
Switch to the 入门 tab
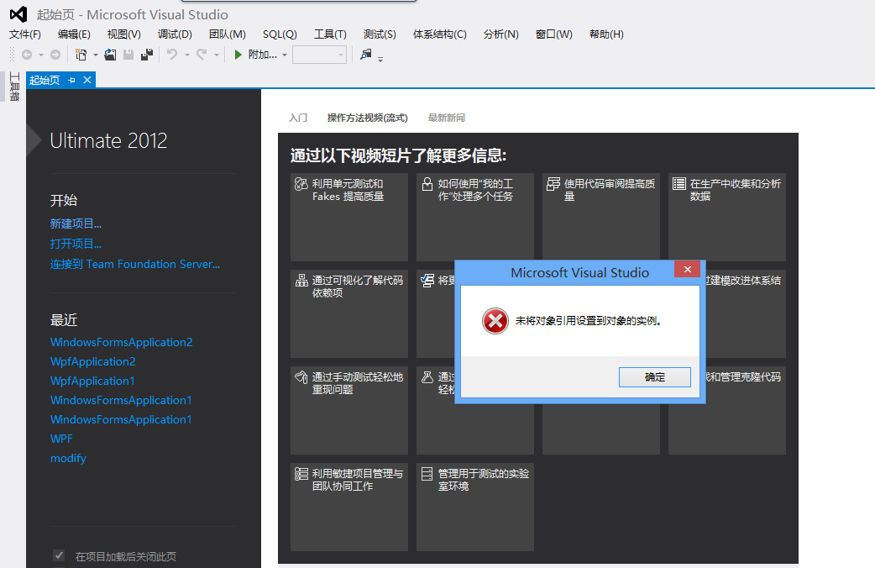[298, 118]
